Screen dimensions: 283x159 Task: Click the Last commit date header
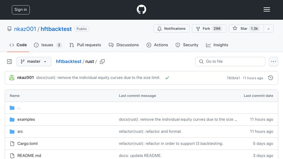[259, 96]
